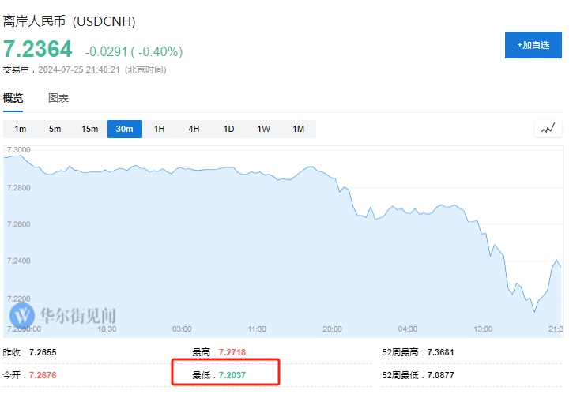Click the current price 7.2364

point(38,50)
